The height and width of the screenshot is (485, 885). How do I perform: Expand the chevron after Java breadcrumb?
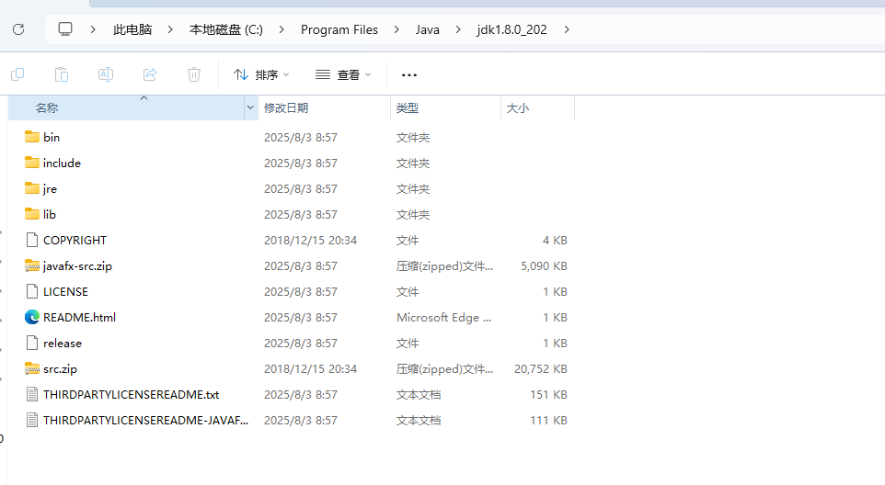[x=458, y=29]
